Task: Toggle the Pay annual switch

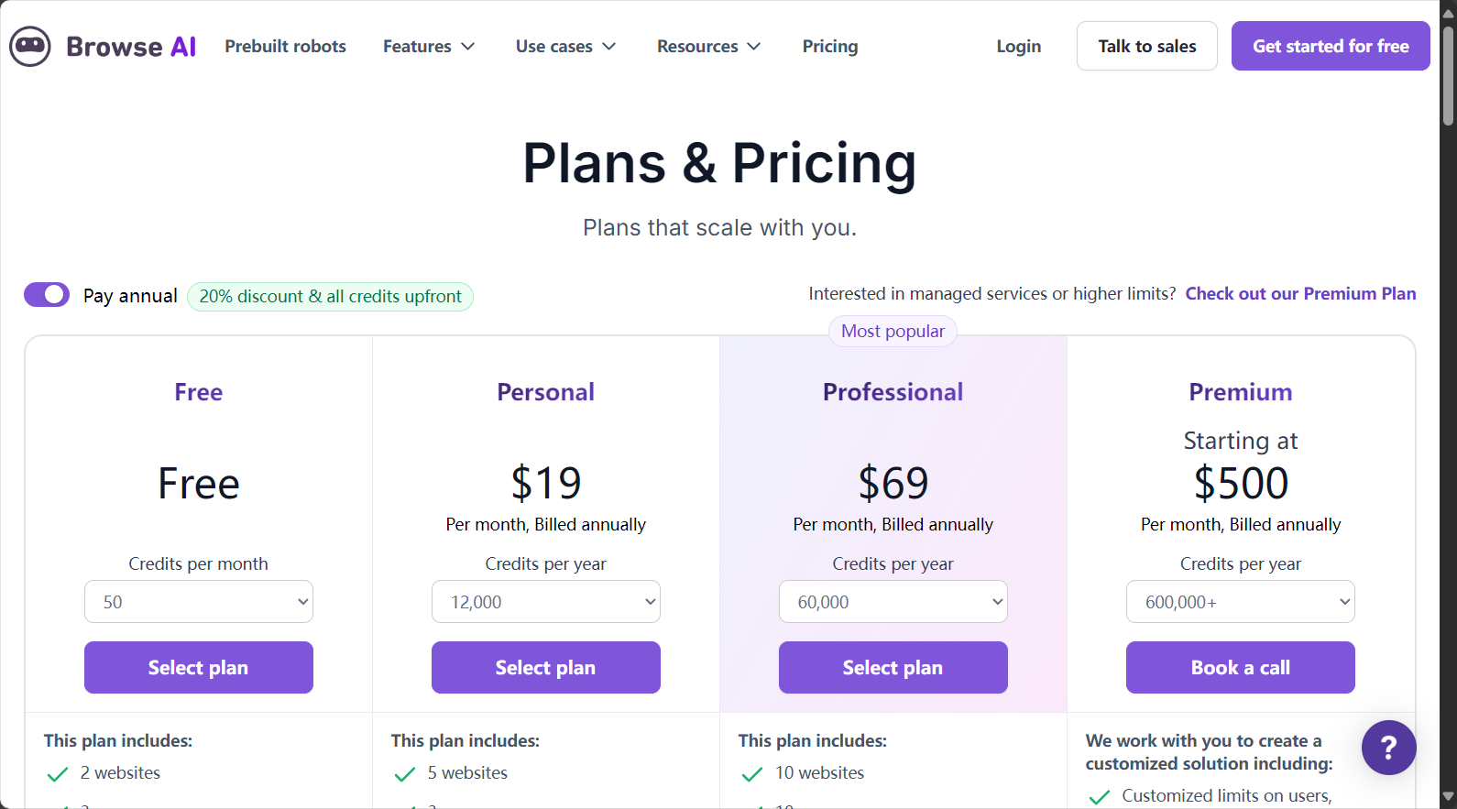Action: tap(47, 294)
